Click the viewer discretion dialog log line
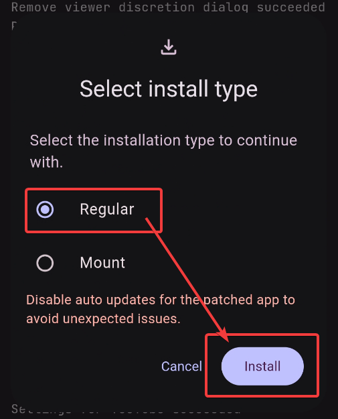This screenshot has width=338, height=419. click(169, 7)
